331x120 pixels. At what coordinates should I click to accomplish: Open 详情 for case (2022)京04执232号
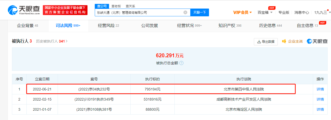(x=320, y=89)
